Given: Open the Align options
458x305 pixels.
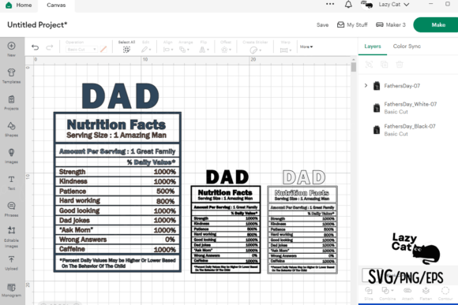Looking at the screenshot, I should pos(168,47).
